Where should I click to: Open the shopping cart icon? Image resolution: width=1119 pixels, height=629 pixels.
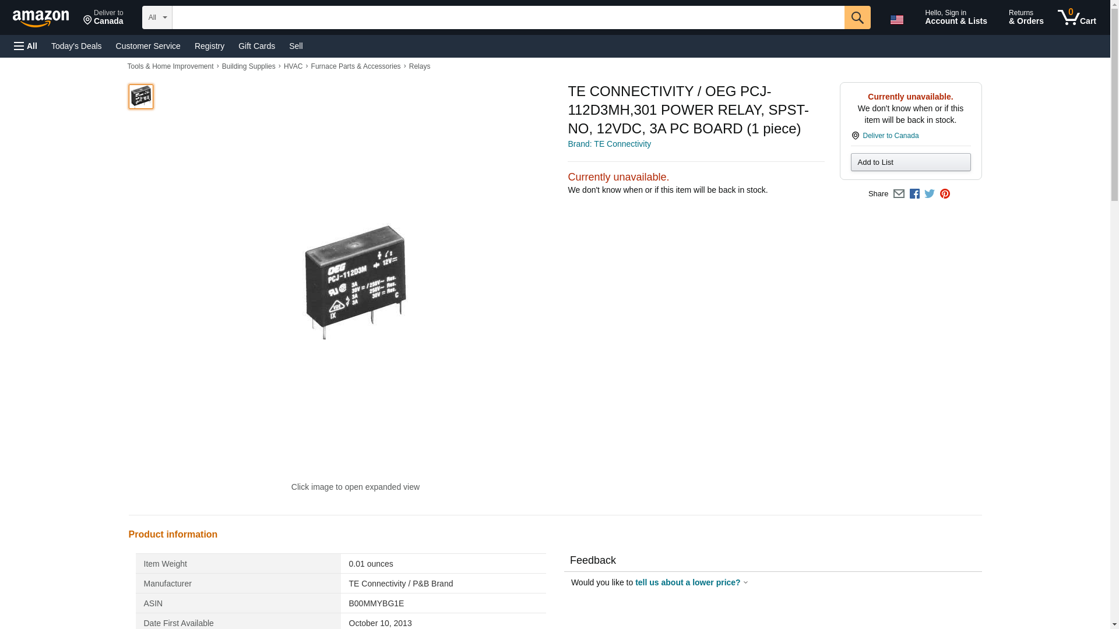[x=1077, y=17]
